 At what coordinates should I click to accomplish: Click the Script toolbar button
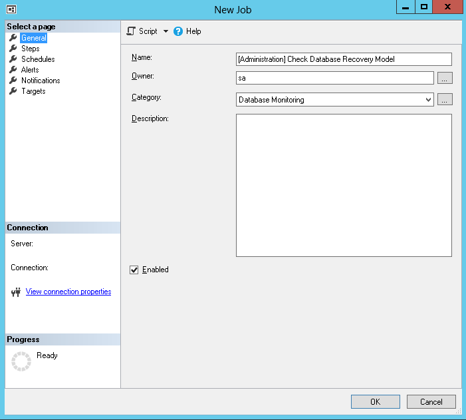click(x=142, y=31)
